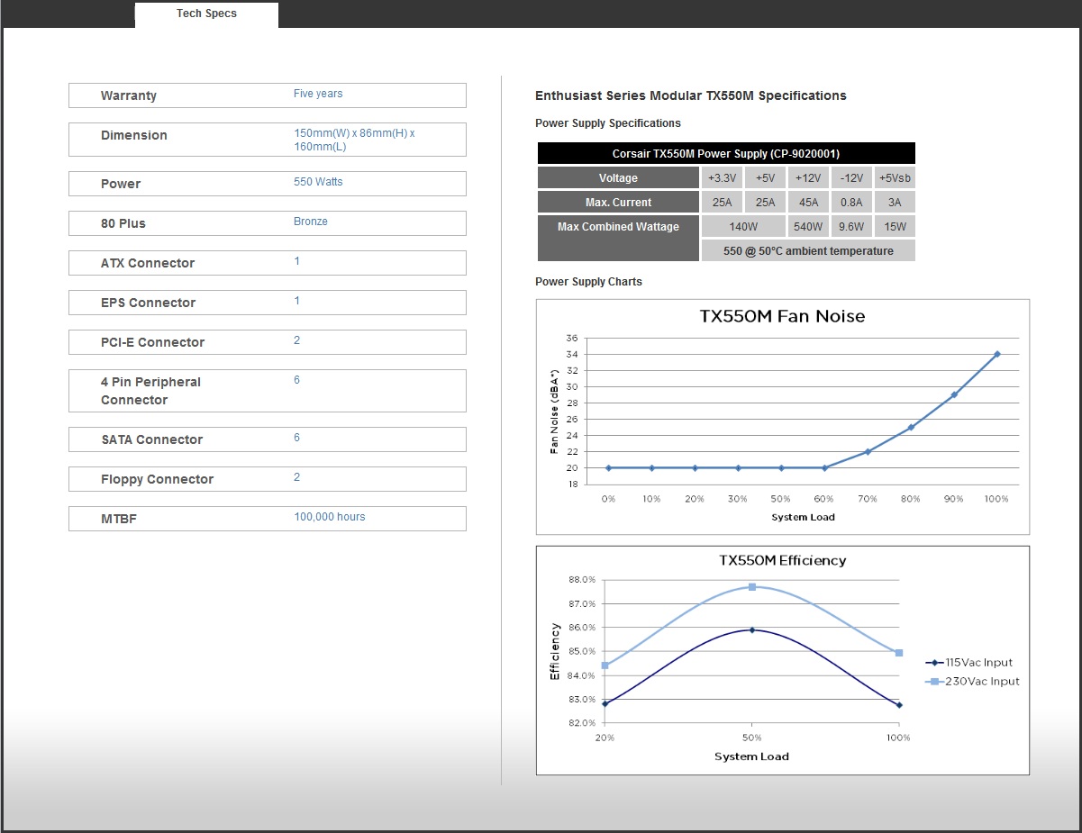
Task: Click the Warranty row label
Action: (129, 95)
